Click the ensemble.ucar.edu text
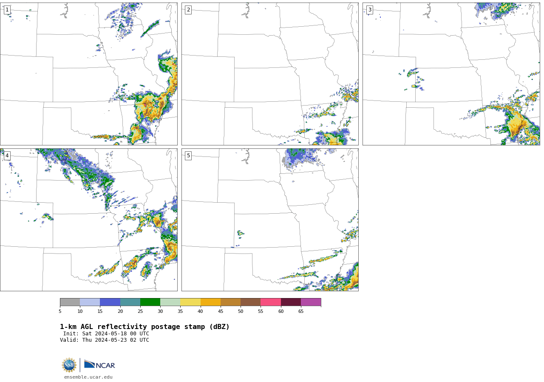This screenshot has width=544, height=382. coord(88,377)
